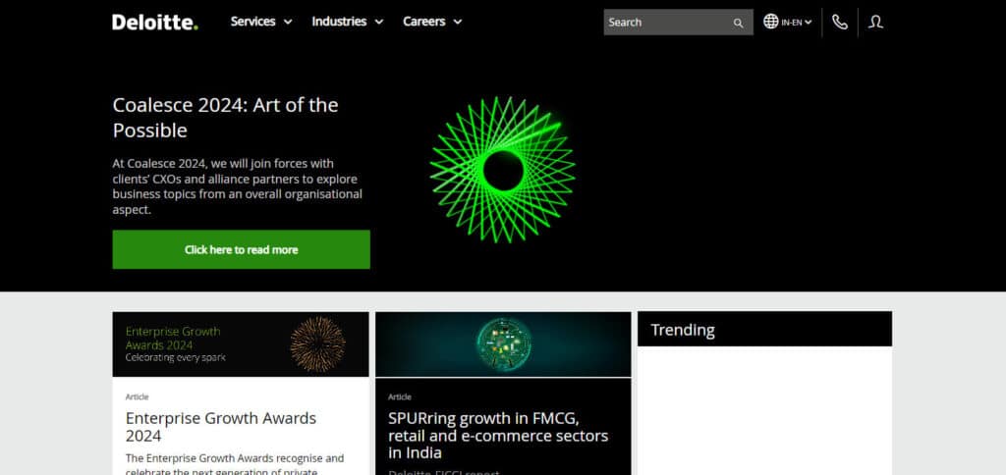The image size is (1006, 475).
Task: Focus the Search input field
Action: coord(678,22)
